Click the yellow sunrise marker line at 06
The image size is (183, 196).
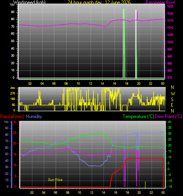click(x=56, y=185)
